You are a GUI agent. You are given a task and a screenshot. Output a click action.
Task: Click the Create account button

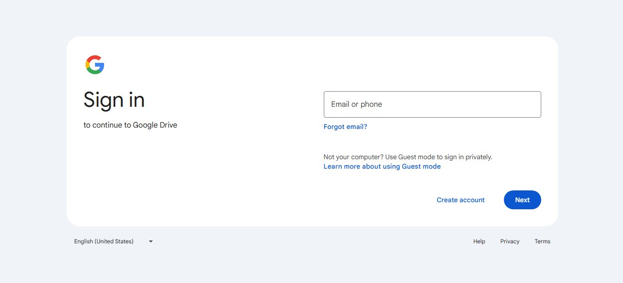click(x=460, y=200)
